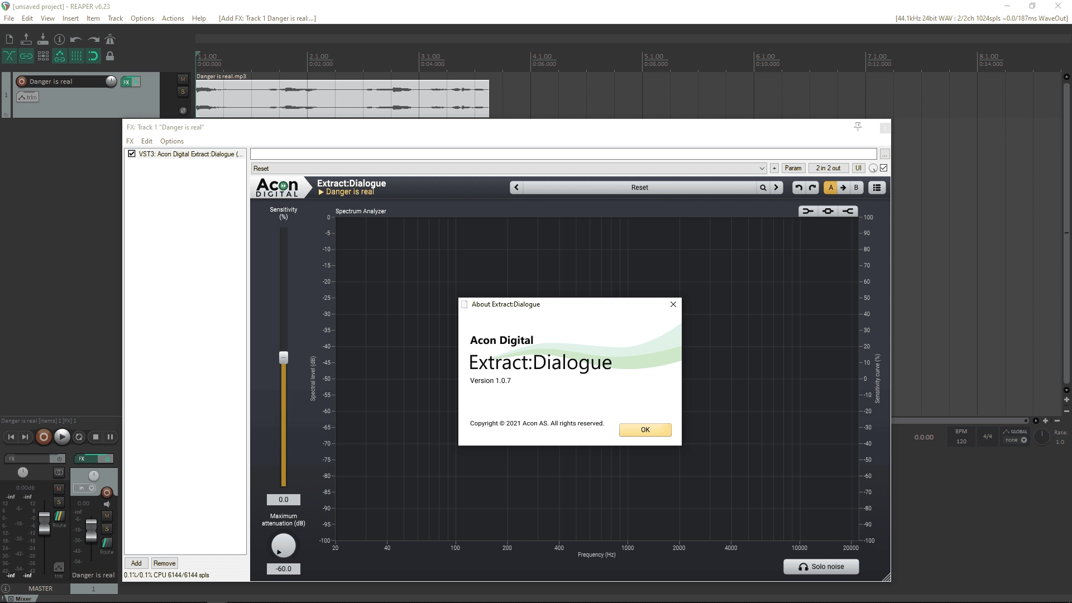Go to previous preset with left chevron
The image size is (1072, 603).
coord(516,188)
